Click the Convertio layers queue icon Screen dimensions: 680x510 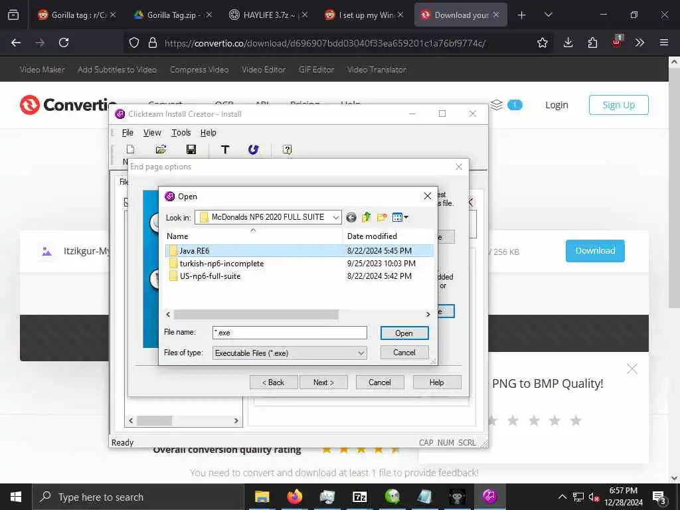[x=497, y=104]
